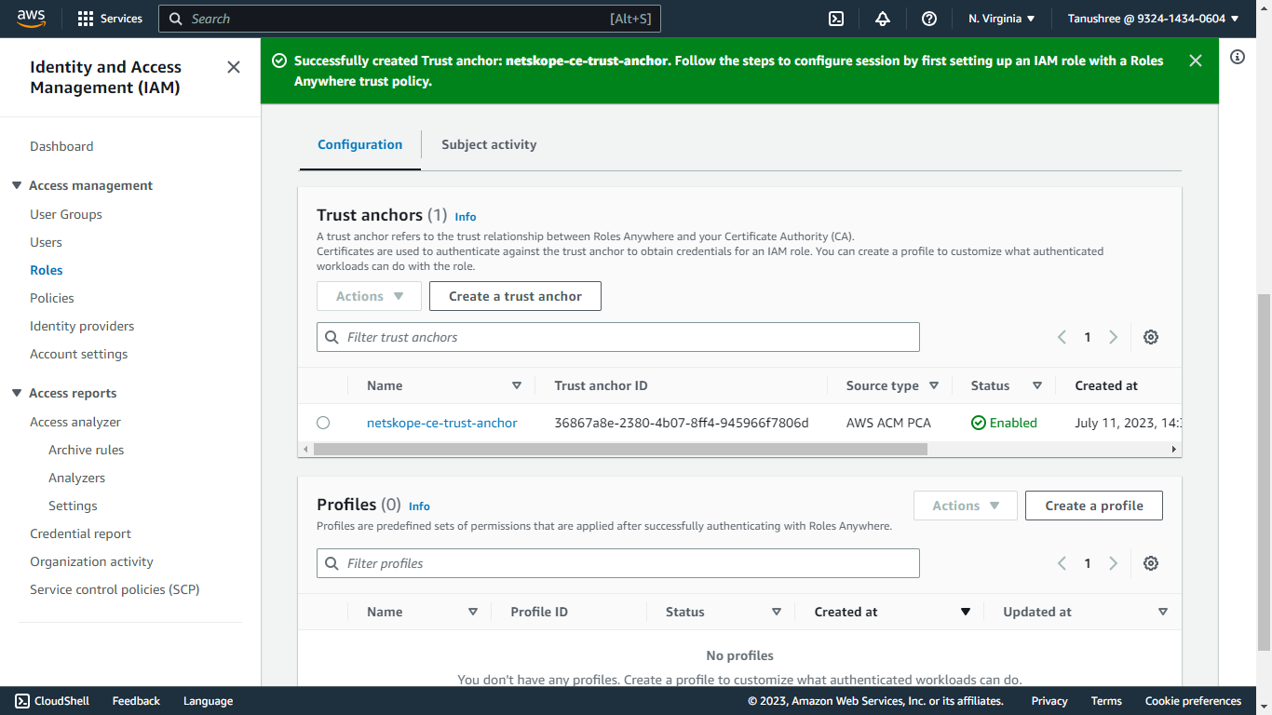Screen dimensions: 1272x715
Task: Open the info panel icon on right edge
Action: (x=1238, y=57)
